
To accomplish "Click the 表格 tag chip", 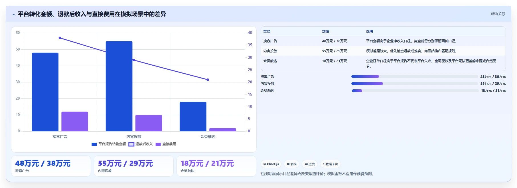I will tap(291, 164).
